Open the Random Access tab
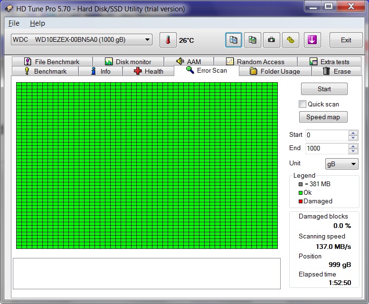The width and height of the screenshot is (369, 304). (x=255, y=62)
